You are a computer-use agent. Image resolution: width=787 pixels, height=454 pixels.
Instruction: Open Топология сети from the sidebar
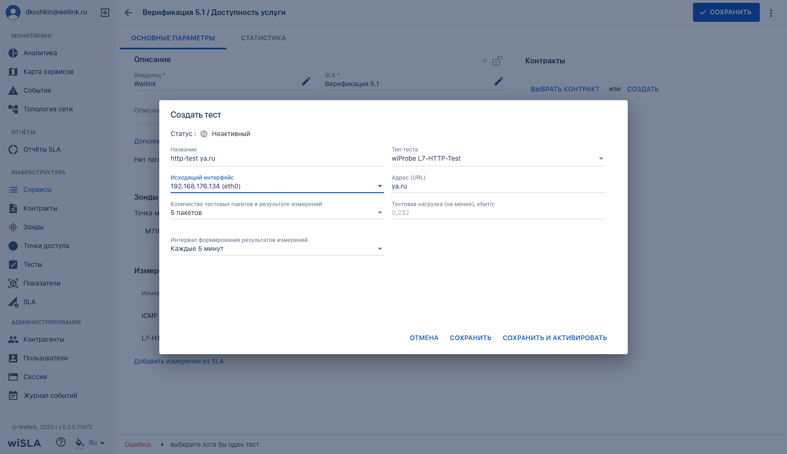point(48,109)
